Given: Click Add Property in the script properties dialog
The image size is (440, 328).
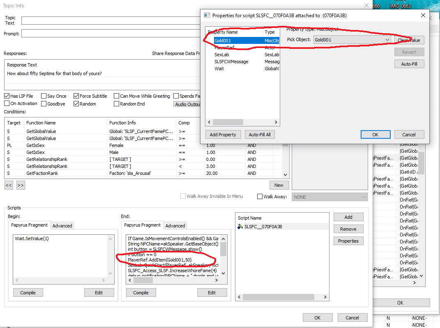Looking at the screenshot, I should point(223,134).
